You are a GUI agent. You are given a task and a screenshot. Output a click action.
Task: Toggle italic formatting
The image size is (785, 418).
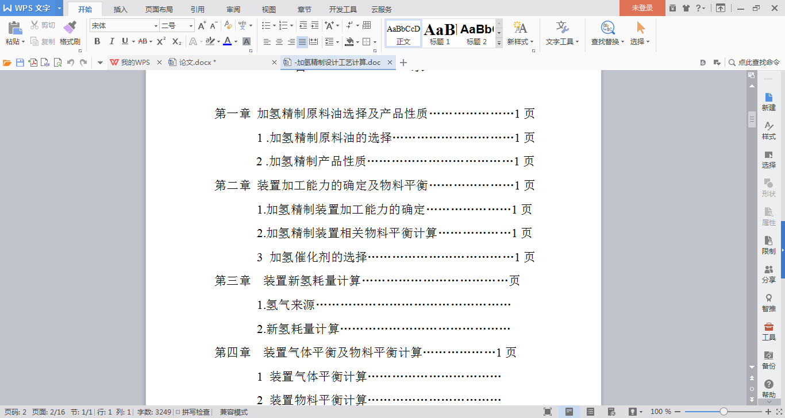coord(111,41)
